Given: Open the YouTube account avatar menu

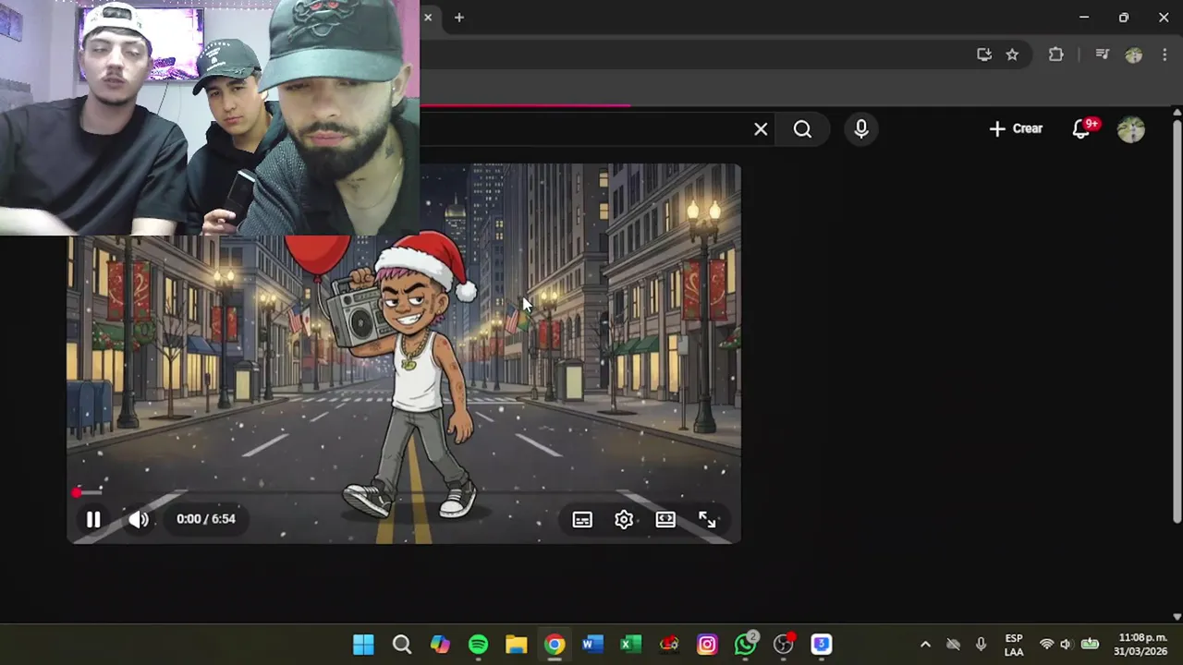Looking at the screenshot, I should tap(1131, 129).
